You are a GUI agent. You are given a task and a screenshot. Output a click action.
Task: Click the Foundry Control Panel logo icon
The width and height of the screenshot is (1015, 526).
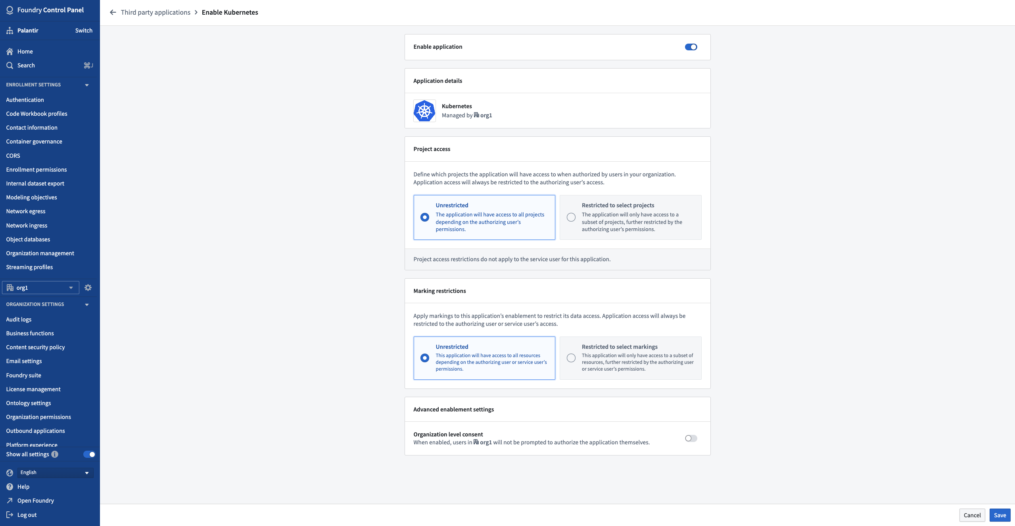click(10, 10)
